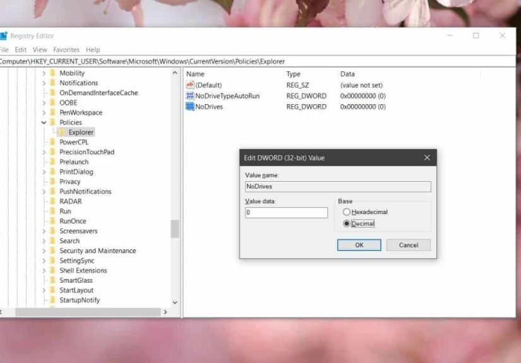Click the Privacy folder icon

[x=52, y=182]
